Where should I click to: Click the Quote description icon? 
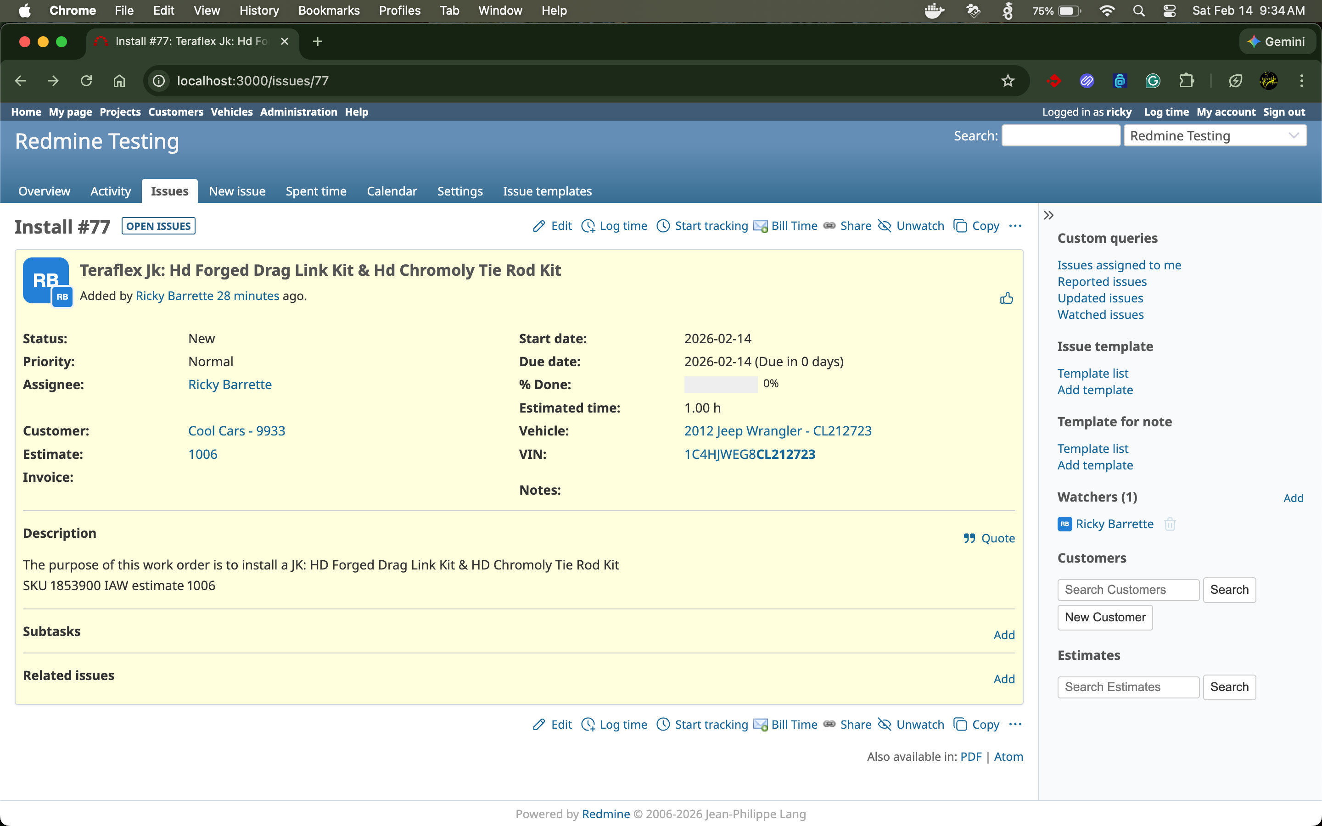click(969, 538)
